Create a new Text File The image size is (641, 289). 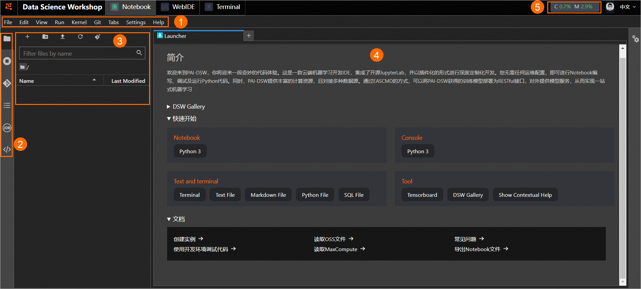click(x=225, y=195)
